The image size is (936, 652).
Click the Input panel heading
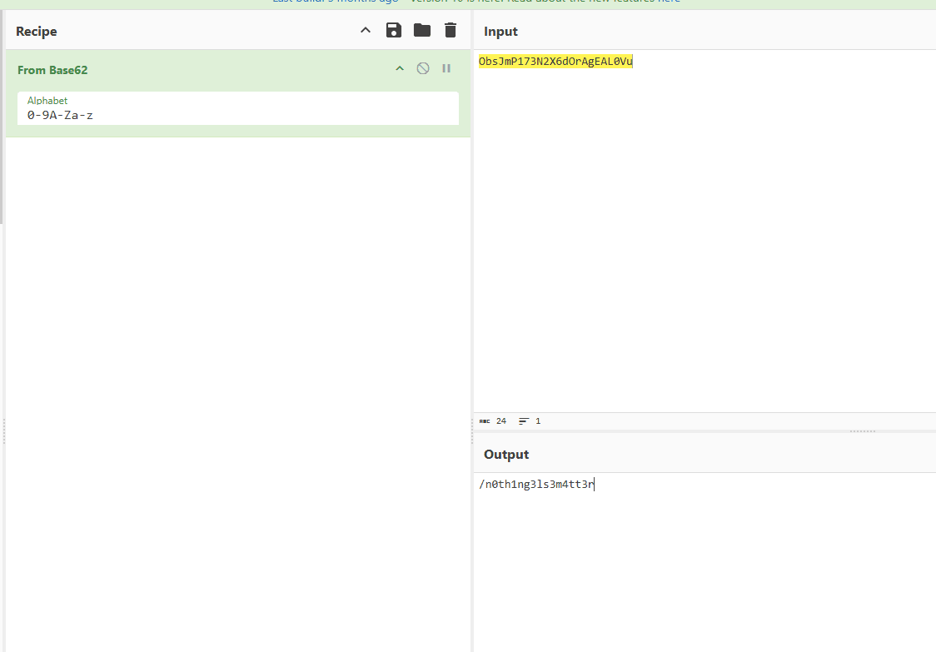click(500, 32)
